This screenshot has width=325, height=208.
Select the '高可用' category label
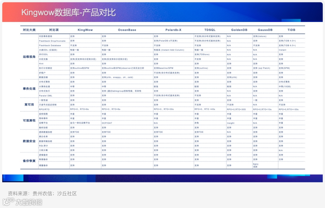pos(29,105)
